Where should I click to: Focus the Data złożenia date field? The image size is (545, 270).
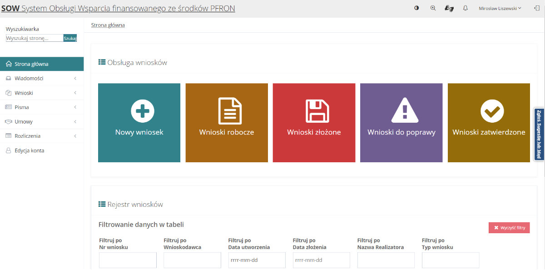point(322,260)
